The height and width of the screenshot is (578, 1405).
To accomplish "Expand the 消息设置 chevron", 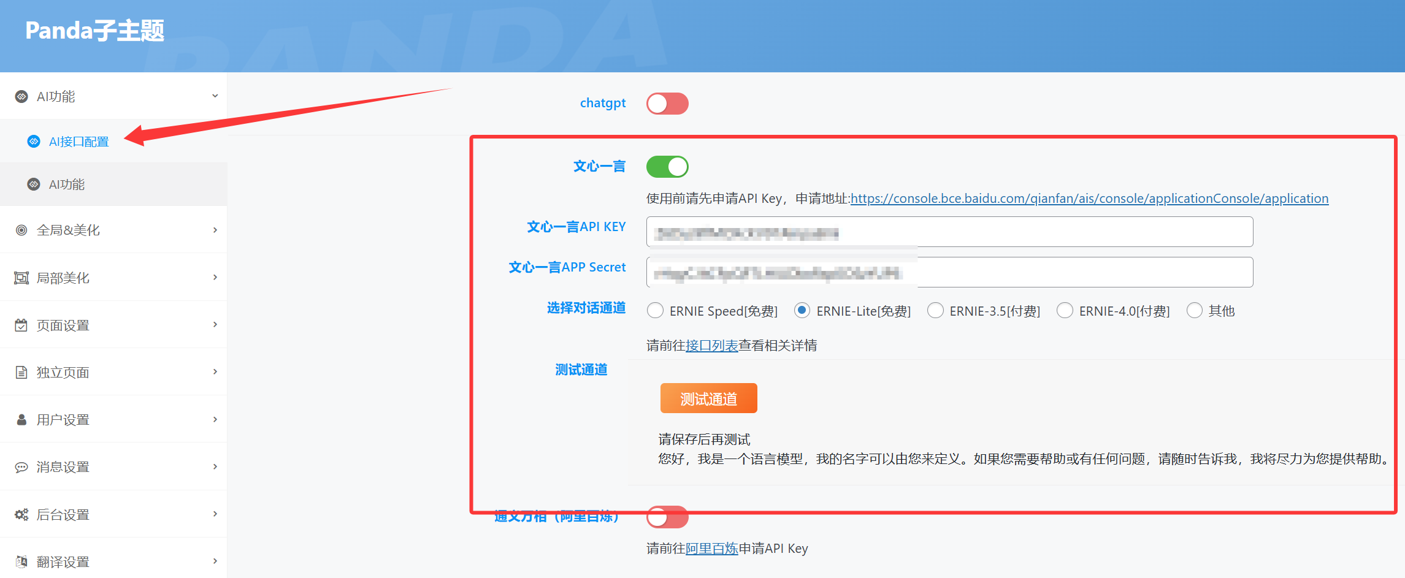I will (215, 466).
